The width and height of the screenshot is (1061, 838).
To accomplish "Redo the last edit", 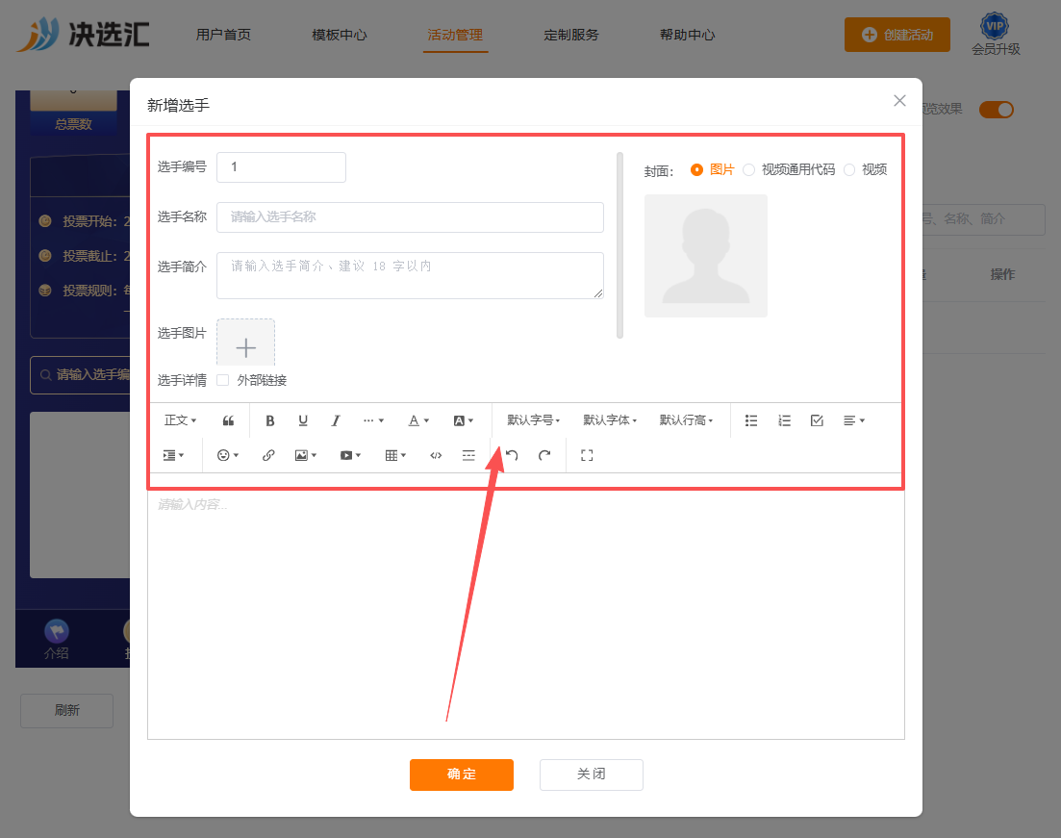I will point(544,455).
